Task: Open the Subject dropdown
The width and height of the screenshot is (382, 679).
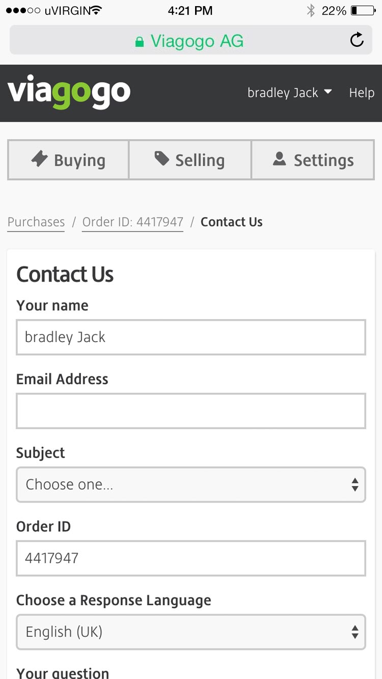Action: 191,485
